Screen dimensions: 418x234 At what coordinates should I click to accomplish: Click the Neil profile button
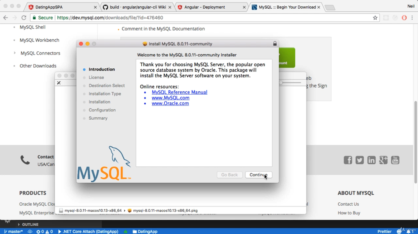pyautogui.click(x=411, y=6)
